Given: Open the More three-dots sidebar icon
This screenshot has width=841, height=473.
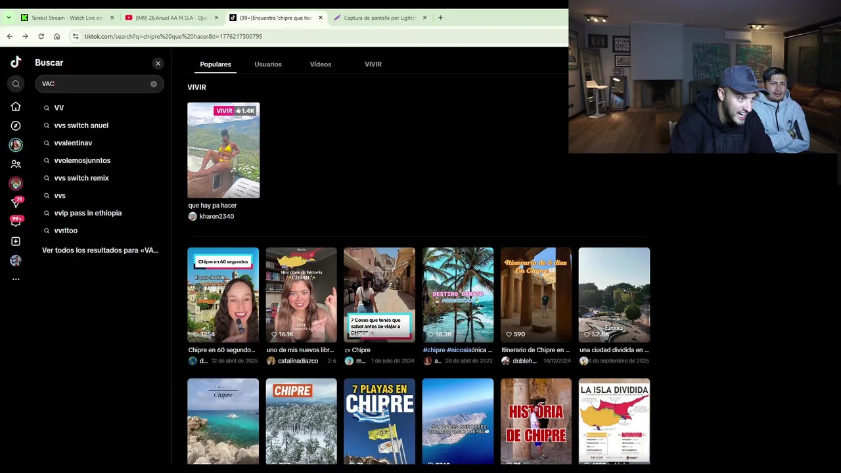Looking at the screenshot, I should [16, 279].
